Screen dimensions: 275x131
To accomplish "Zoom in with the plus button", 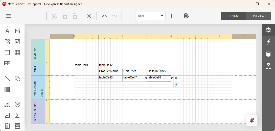I will (172, 16).
